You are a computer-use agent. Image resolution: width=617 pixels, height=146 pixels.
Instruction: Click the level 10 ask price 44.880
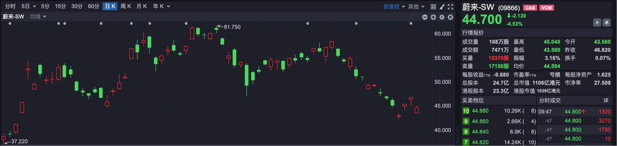(x=480, y=111)
